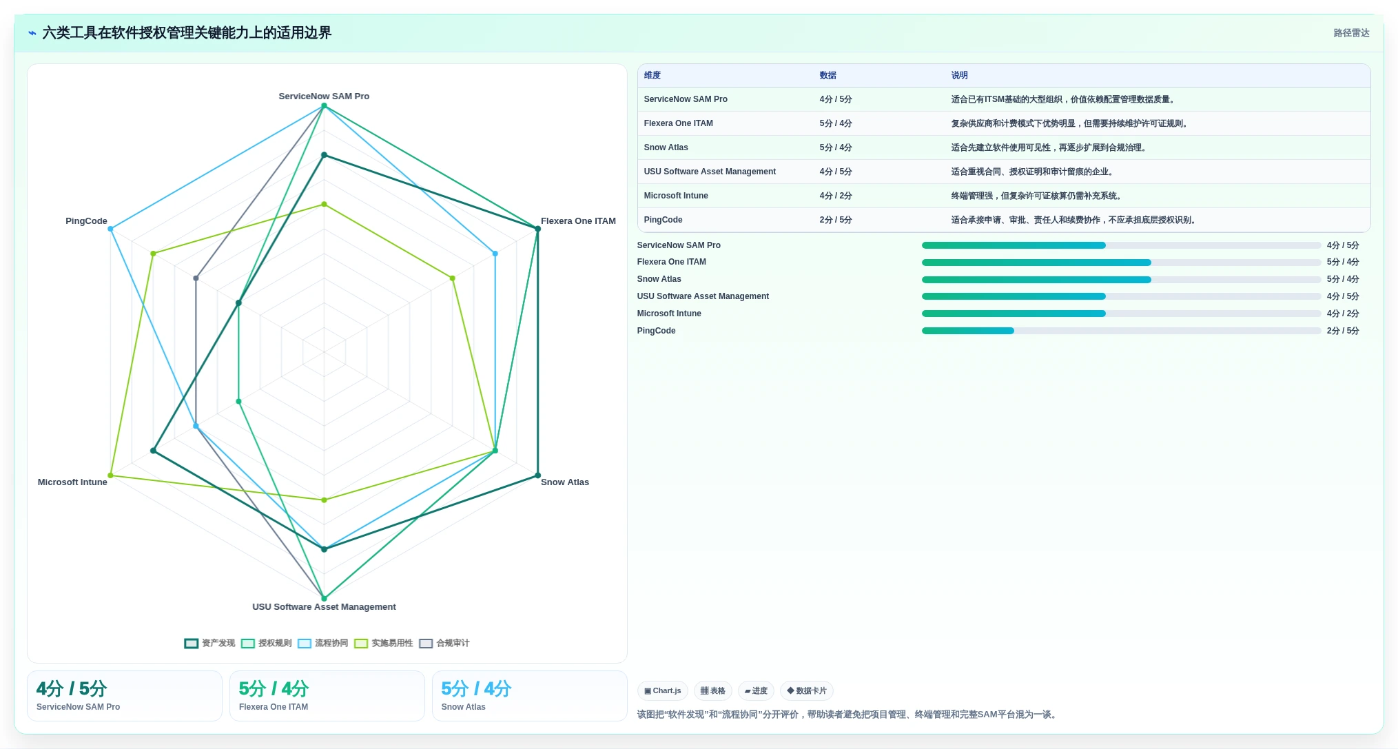Click the chart title heading
Viewport: 1398px width, 749px height.
coord(187,33)
